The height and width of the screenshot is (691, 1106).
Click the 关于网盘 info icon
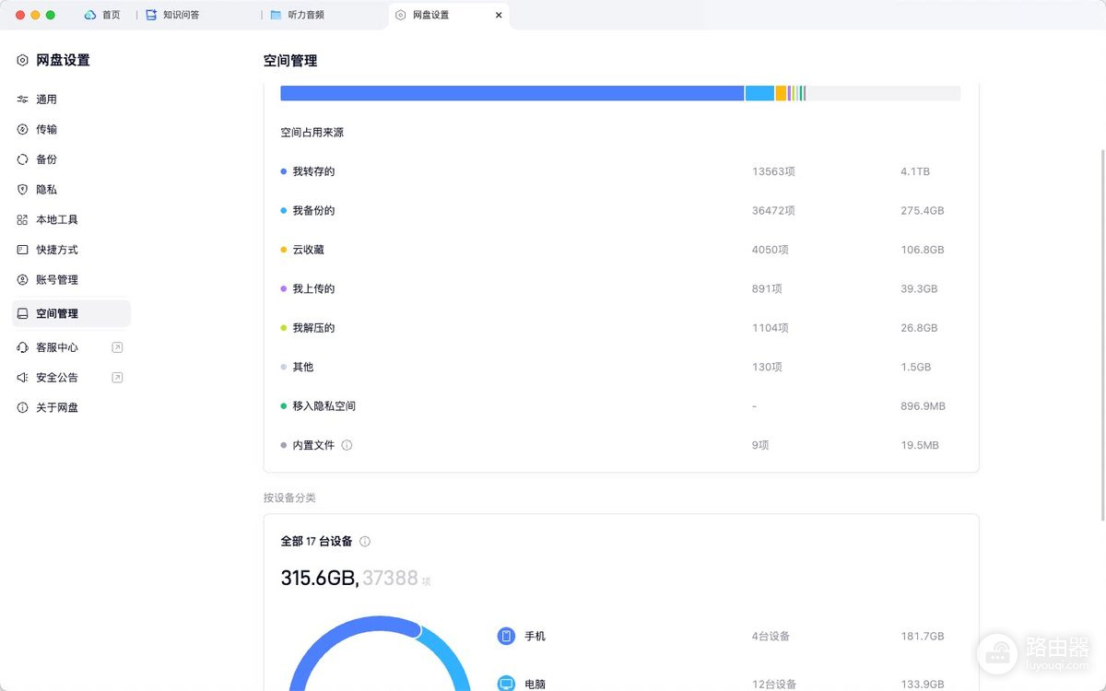[x=22, y=408]
